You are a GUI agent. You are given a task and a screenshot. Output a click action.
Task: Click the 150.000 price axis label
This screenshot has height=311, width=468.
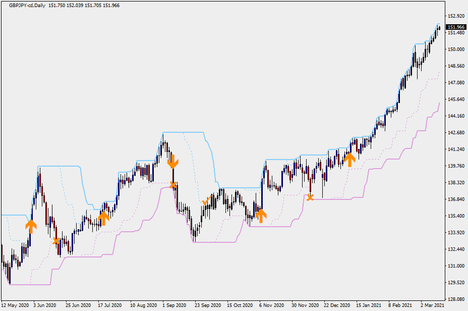455,49
